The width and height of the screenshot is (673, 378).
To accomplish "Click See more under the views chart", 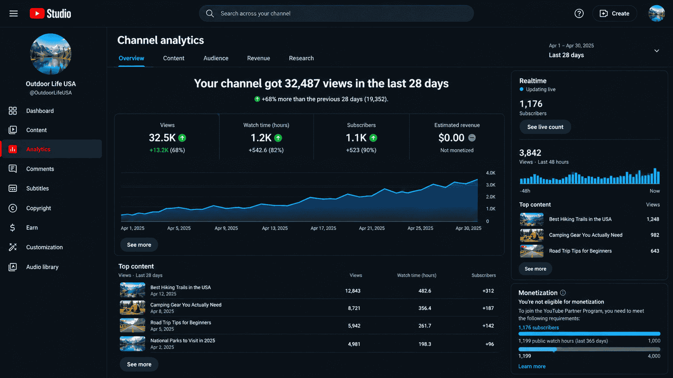I will 139,245.
